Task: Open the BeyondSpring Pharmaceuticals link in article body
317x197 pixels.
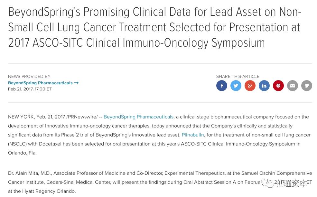Action: tap(138, 117)
